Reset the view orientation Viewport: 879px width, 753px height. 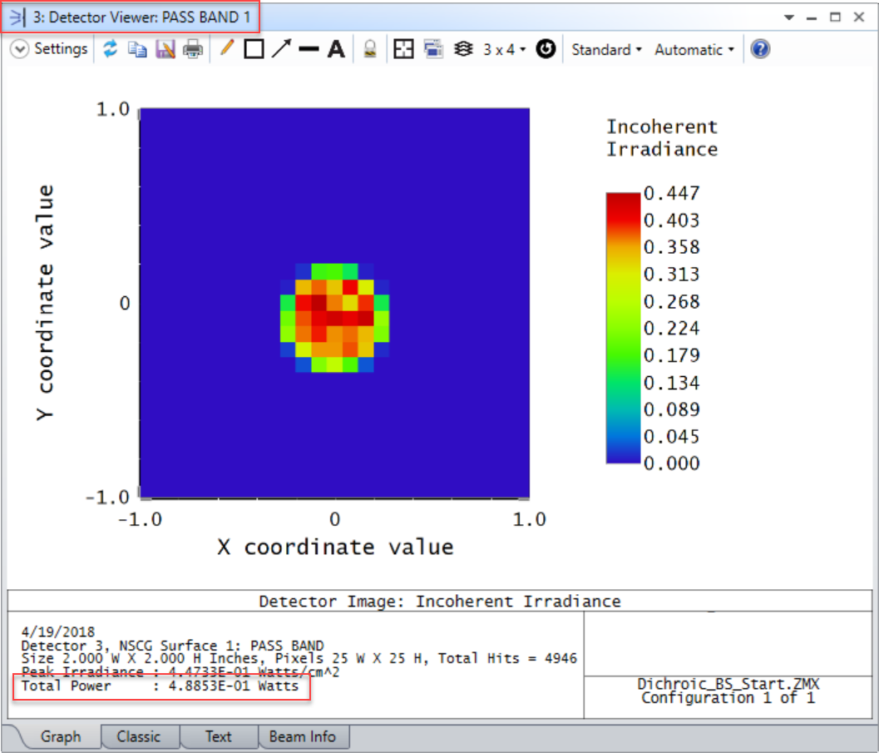[546, 49]
